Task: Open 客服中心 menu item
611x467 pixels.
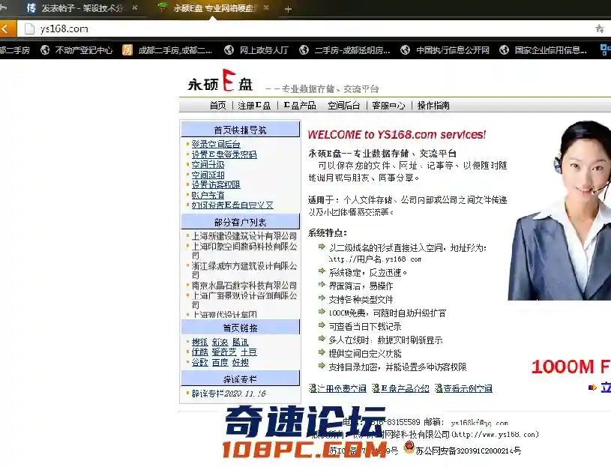Action: [388, 106]
